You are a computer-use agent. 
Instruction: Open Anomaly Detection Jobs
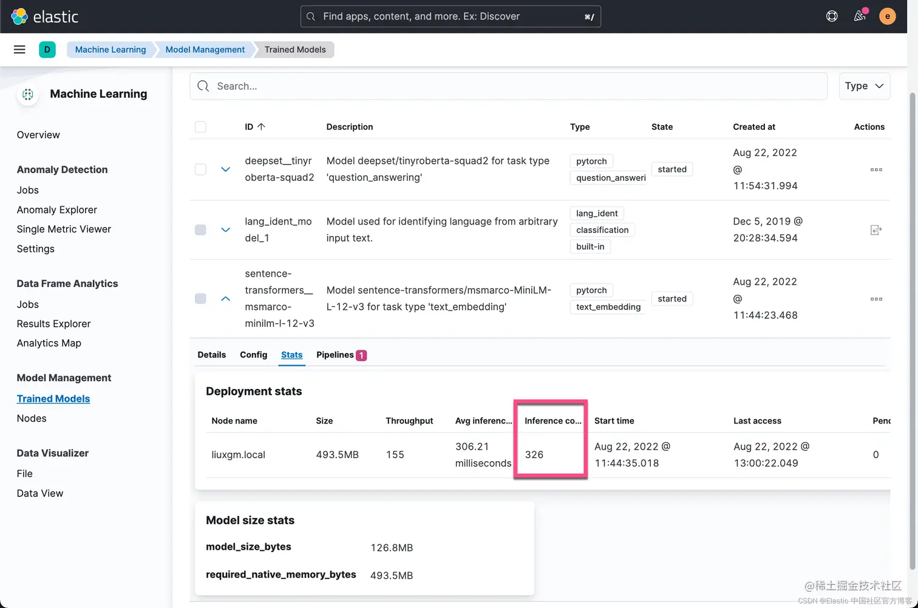tap(28, 190)
